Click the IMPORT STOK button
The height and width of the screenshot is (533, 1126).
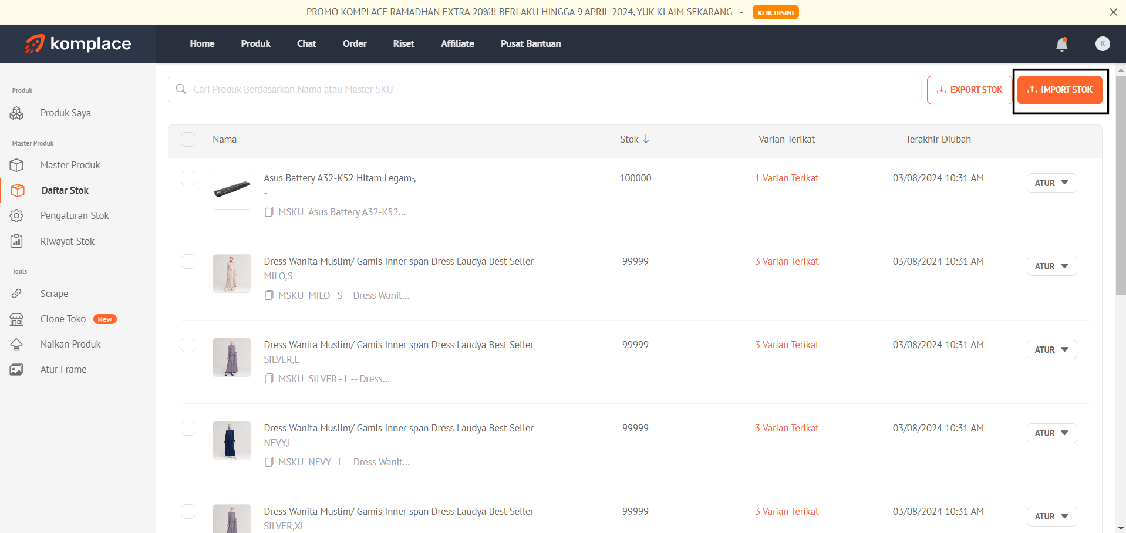click(1060, 90)
